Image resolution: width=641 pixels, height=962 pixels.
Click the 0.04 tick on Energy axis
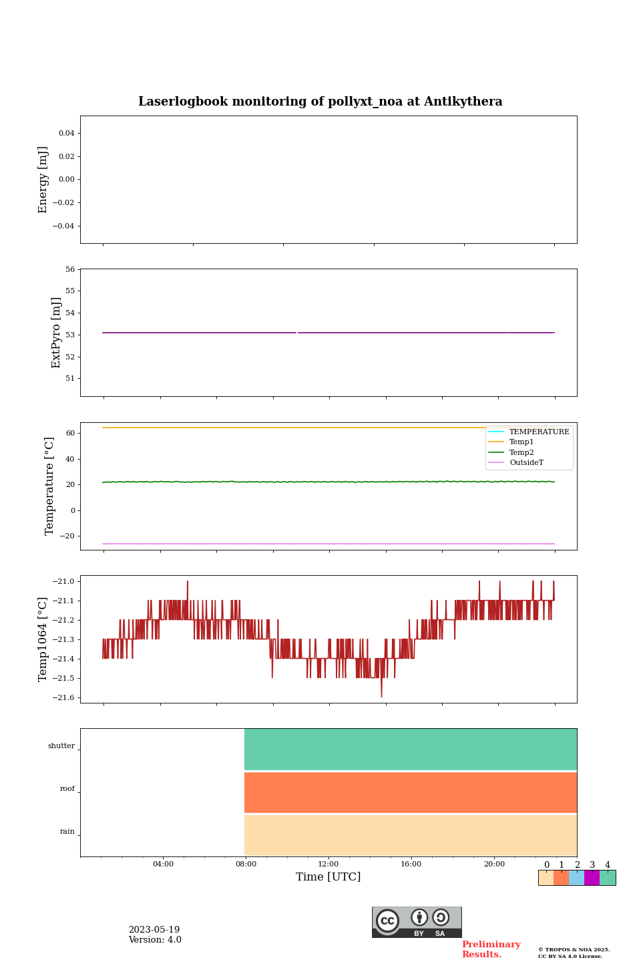(67, 133)
